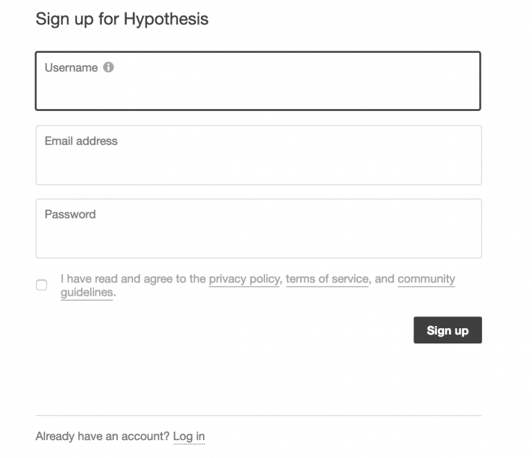Submit the form with Sign up button
This screenshot has width=532, height=458.
pos(447,330)
